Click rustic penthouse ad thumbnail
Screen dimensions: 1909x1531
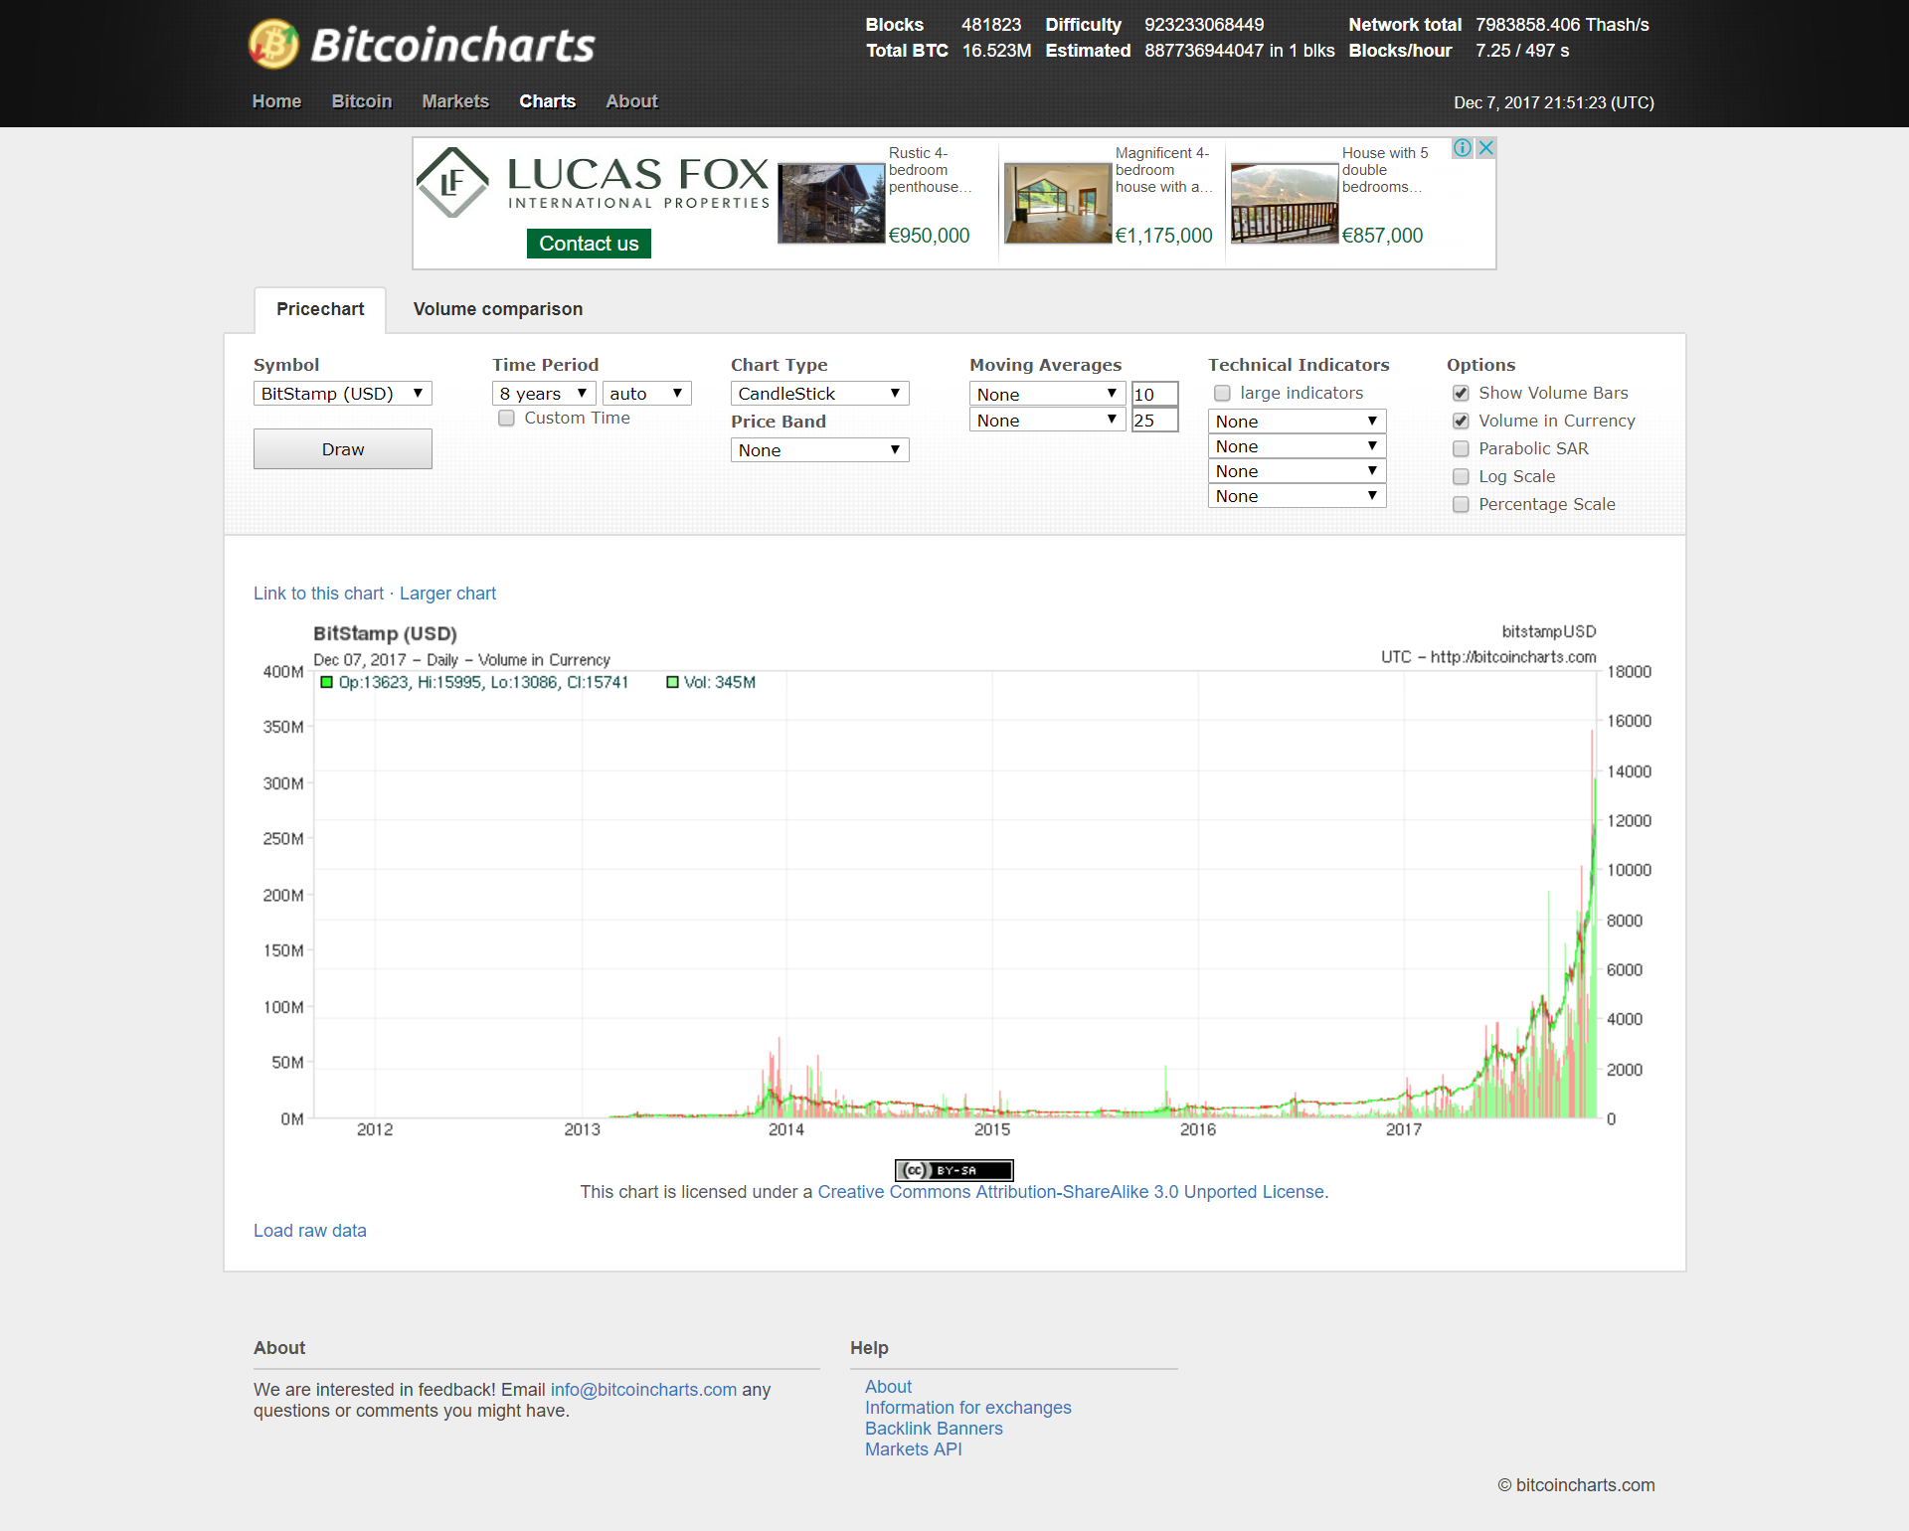(831, 204)
